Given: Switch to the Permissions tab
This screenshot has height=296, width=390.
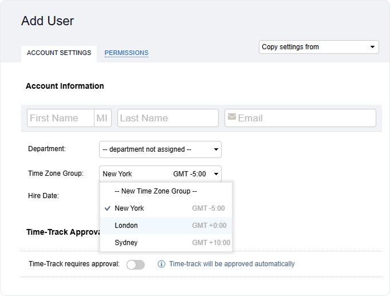Looking at the screenshot, I should [x=126, y=53].
